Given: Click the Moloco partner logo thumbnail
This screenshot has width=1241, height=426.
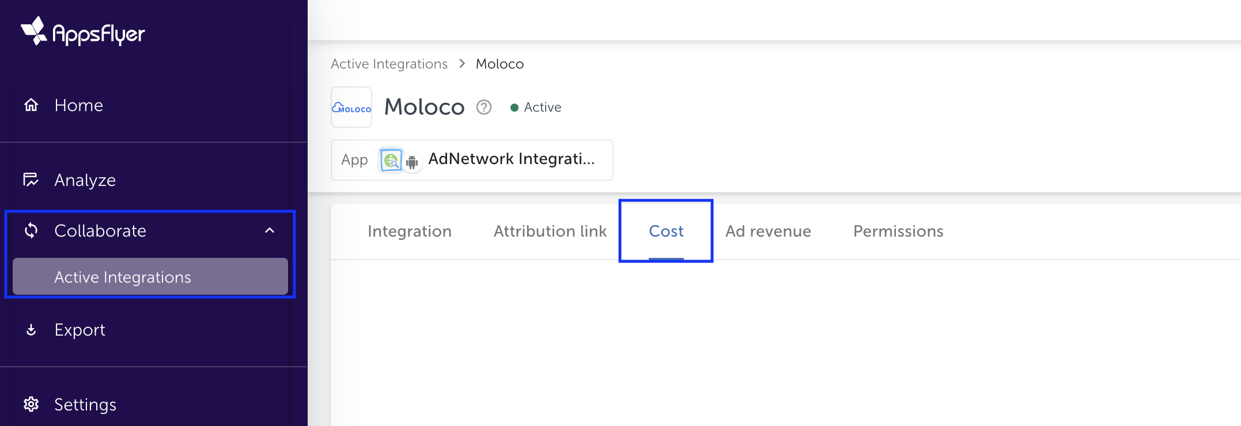Looking at the screenshot, I should tap(351, 108).
